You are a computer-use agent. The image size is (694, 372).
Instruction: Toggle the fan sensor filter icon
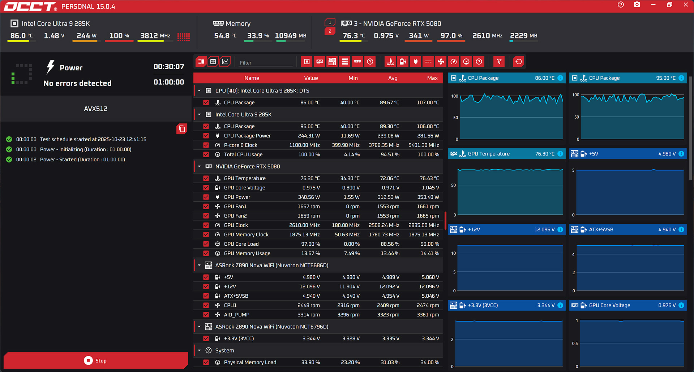pyautogui.click(x=441, y=62)
